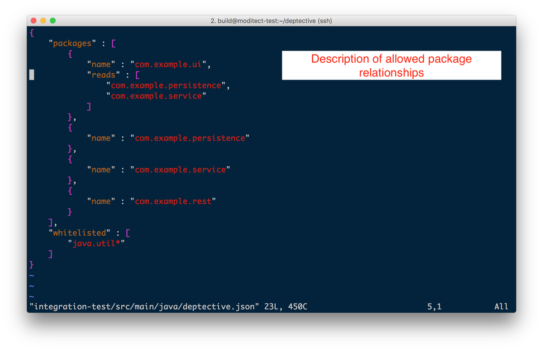Click the green zoom button

coord(53,21)
